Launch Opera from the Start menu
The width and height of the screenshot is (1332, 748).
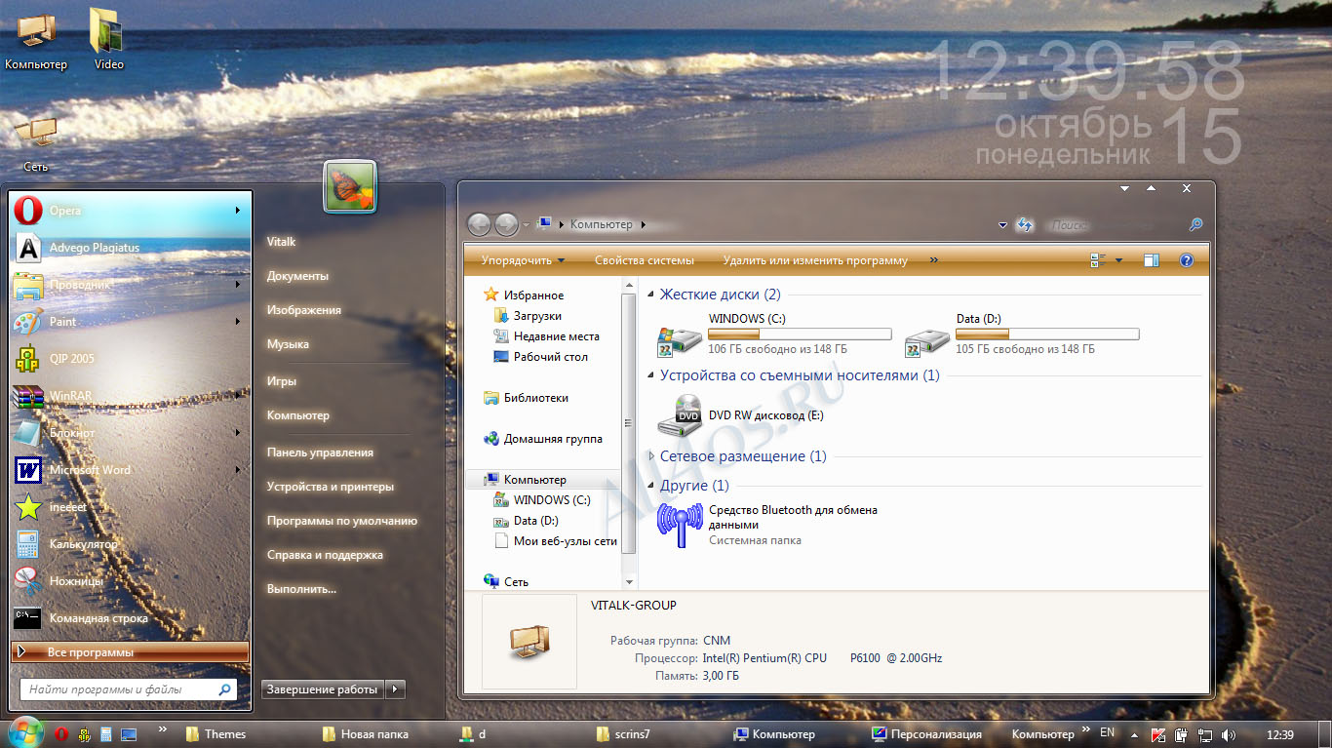(130, 211)
